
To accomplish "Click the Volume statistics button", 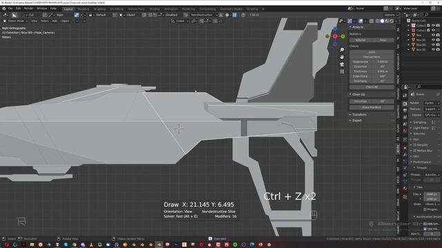I will click(x=361, y=40).
